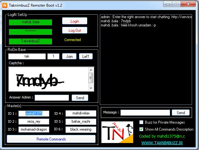Click ID 1 field mahdi1375

point(34,113)
